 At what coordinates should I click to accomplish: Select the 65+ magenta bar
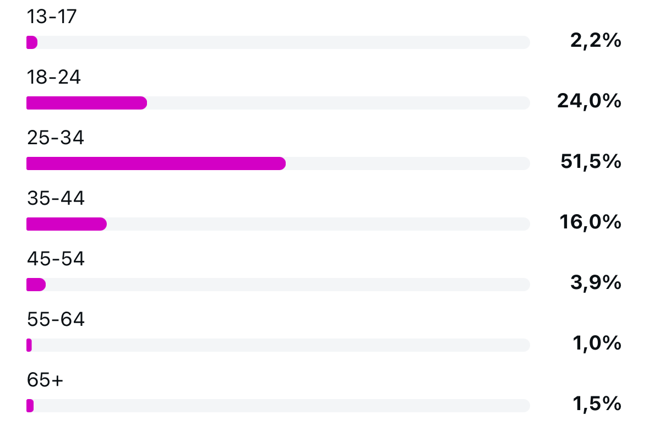pyautogui.click(x=30, y=406)
